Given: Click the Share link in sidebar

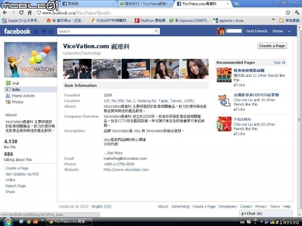Looking at the screenshot, I should point(10,192).
